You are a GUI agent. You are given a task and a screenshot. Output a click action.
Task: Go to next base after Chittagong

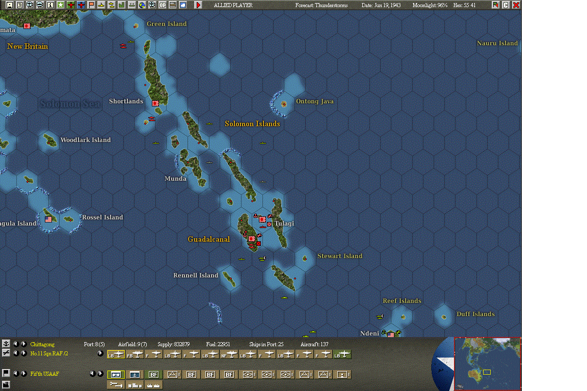[23, 344]
